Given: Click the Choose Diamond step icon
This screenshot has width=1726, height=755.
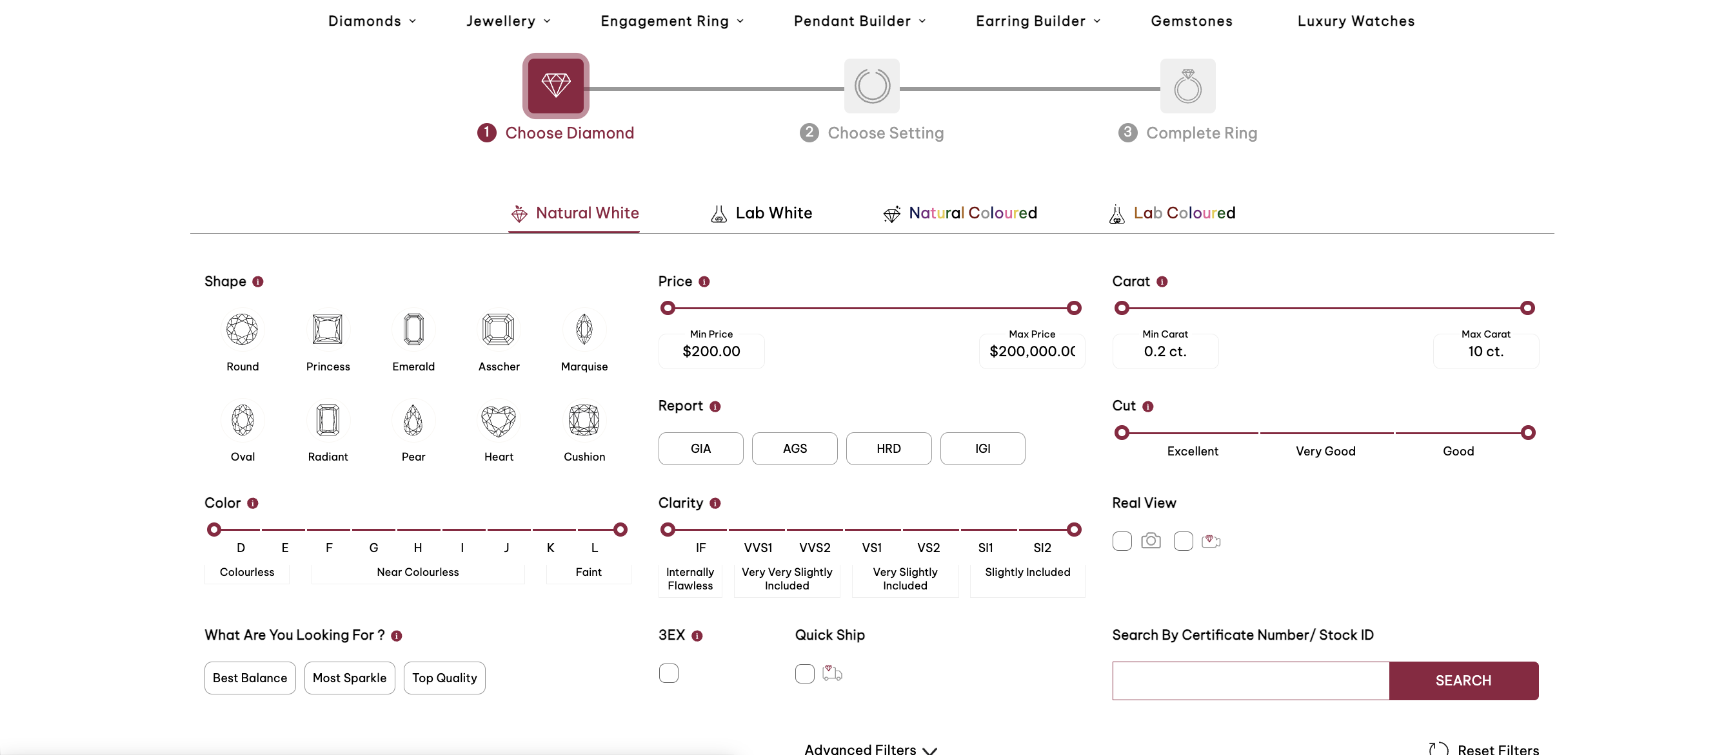Looking at the screenshot, I should [x=555, y=86].
